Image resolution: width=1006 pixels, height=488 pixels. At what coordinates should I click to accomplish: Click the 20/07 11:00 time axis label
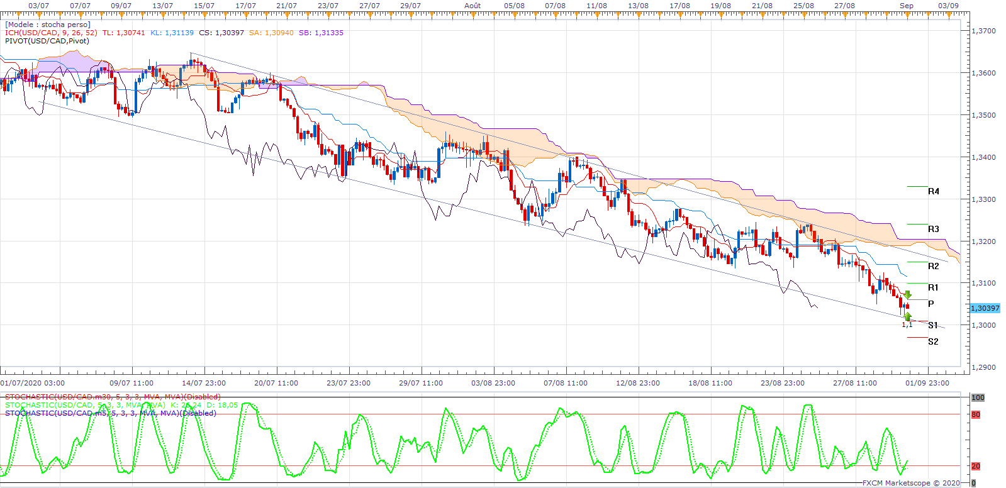276,383
